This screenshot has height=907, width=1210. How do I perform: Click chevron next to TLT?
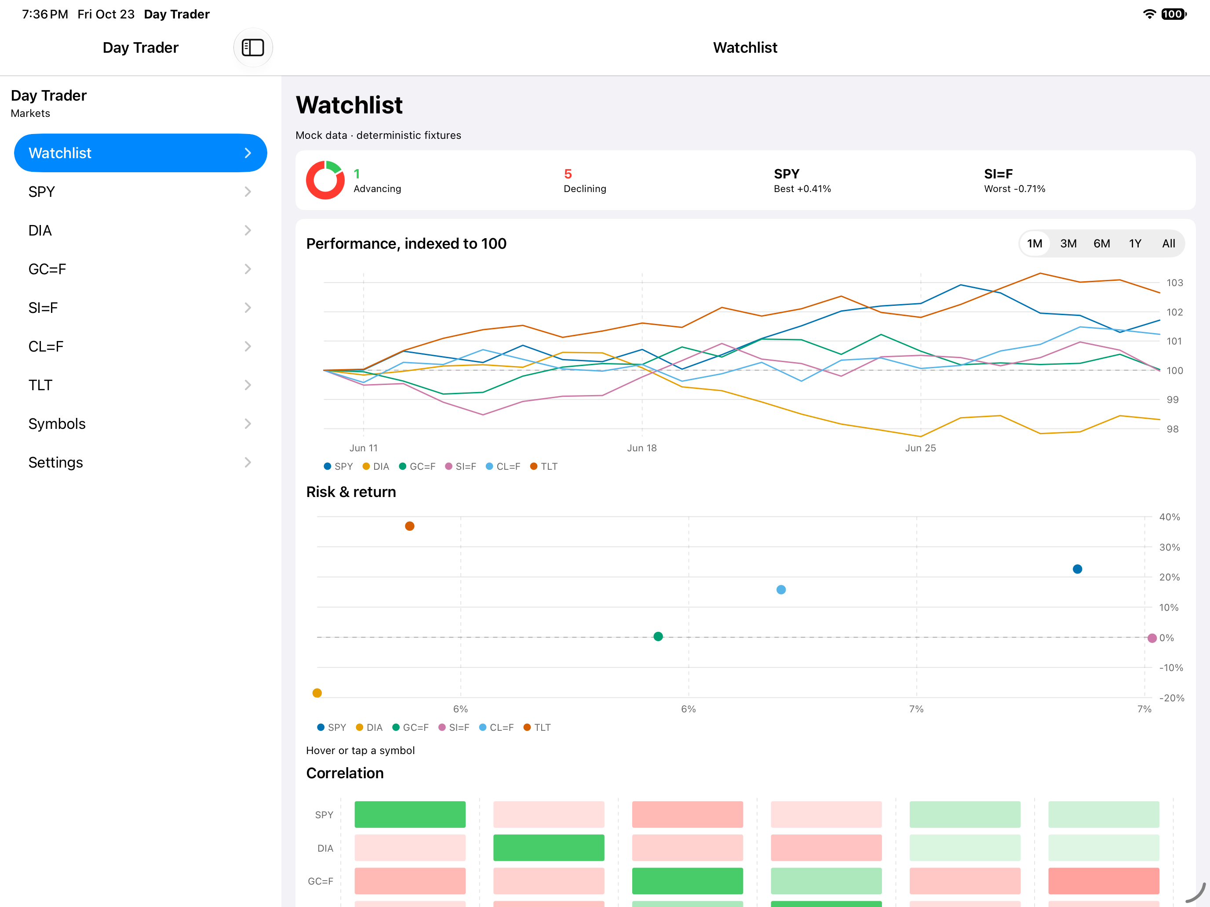coord(248,385)
